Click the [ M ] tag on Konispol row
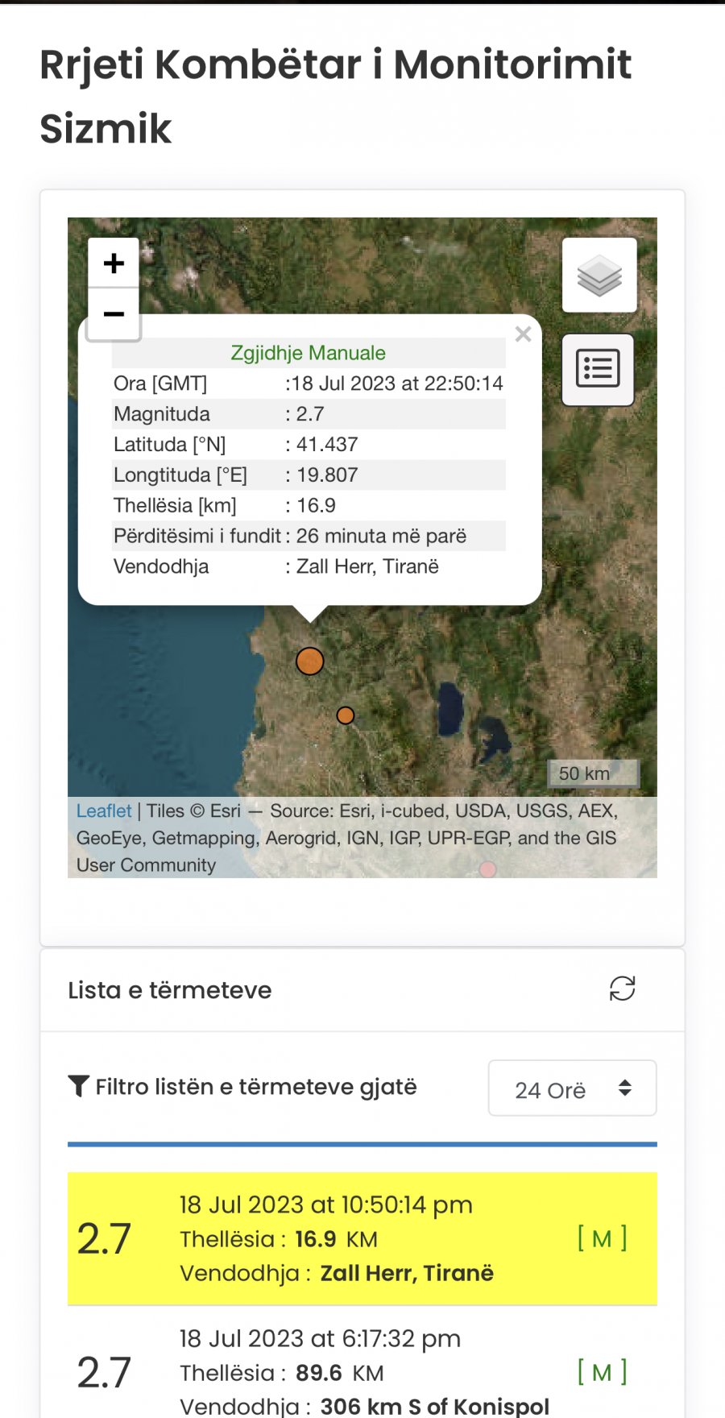725x1418 pixels. [602, 1372]
